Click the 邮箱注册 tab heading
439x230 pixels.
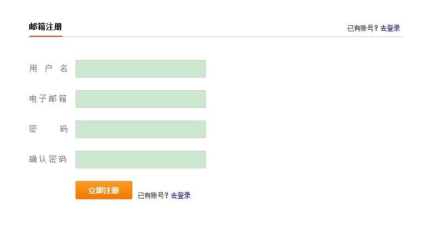pos(45,26)
